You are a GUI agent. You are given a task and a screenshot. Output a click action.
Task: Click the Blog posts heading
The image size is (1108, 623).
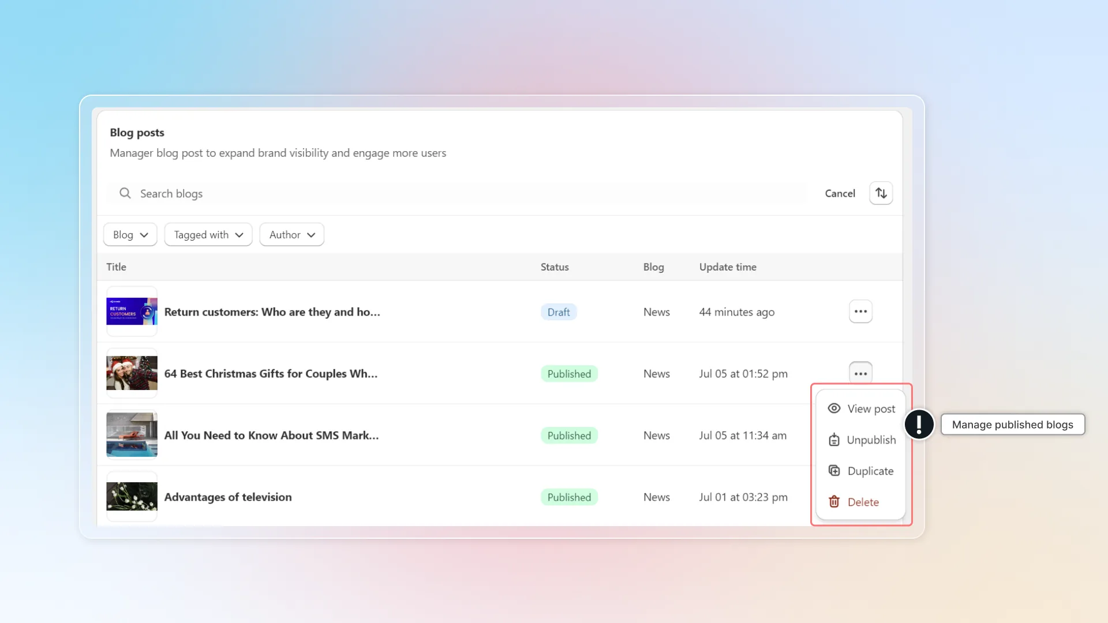tap(137, 132)
